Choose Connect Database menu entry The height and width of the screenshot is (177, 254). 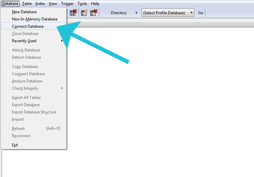click(33, 26)
